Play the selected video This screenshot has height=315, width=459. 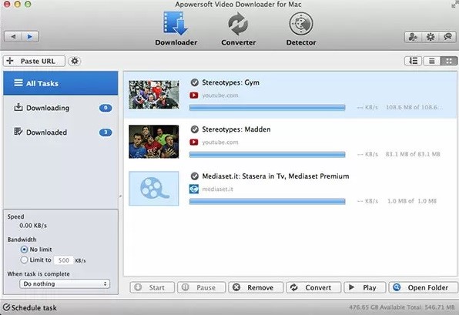[x=365, y=287]
